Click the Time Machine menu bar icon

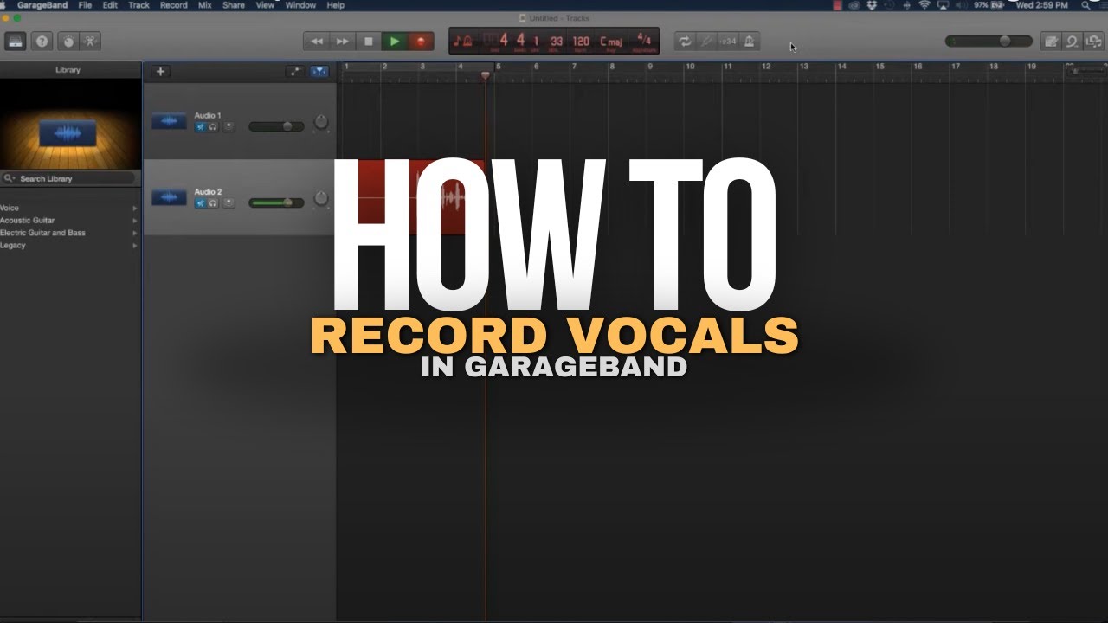pyautogui.click(x=889, y=5)
